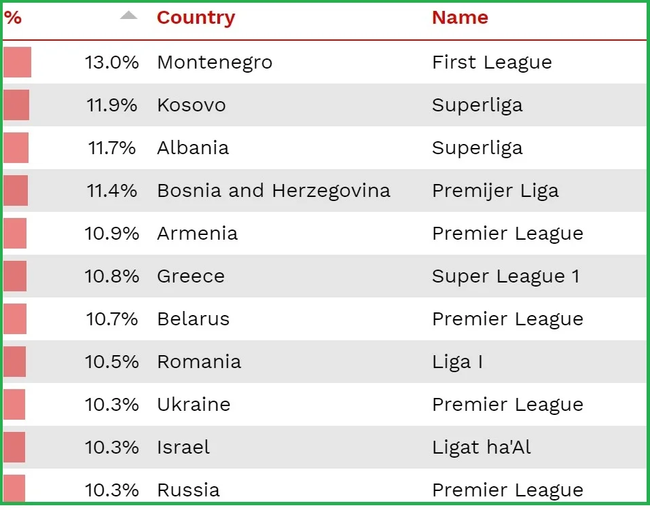Open the Greece Super League 1 entry
Image resolution: width=650 pixels, height=510 pixels.
coord(505,276)
